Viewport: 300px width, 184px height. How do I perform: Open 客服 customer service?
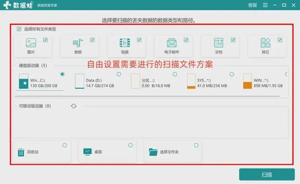click(253, 5)
